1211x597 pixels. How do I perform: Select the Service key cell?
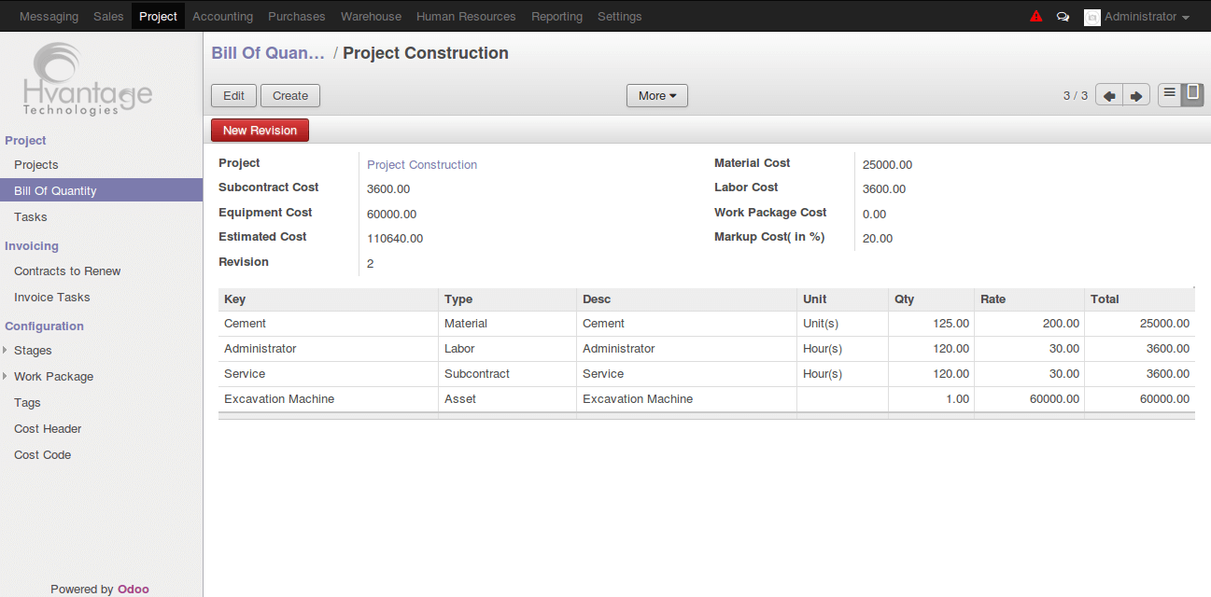pos(329,374)
